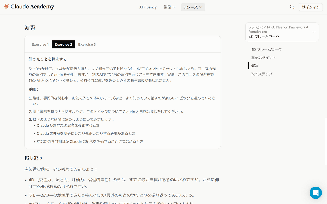Click bullet 'Claude があなたの思考を強化するとき'
The height and width of the screenshot is (204, 327).
pos(68,125)
